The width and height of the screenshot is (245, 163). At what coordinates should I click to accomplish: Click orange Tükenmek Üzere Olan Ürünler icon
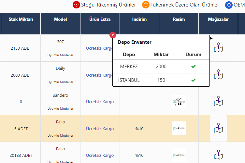coord(146,5)
